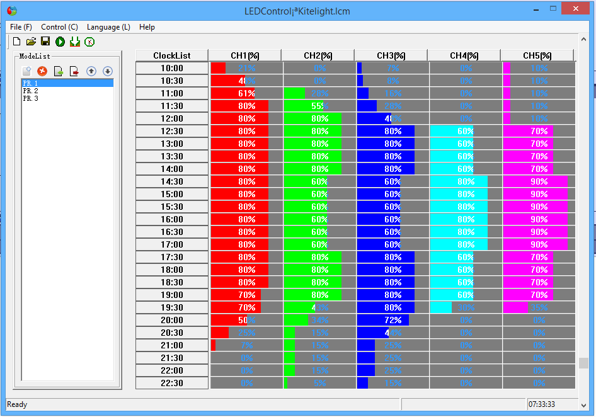Create a new file with the blank-page toolbar icon
Viewport: 596px width, 417px height.
[16, 42]
